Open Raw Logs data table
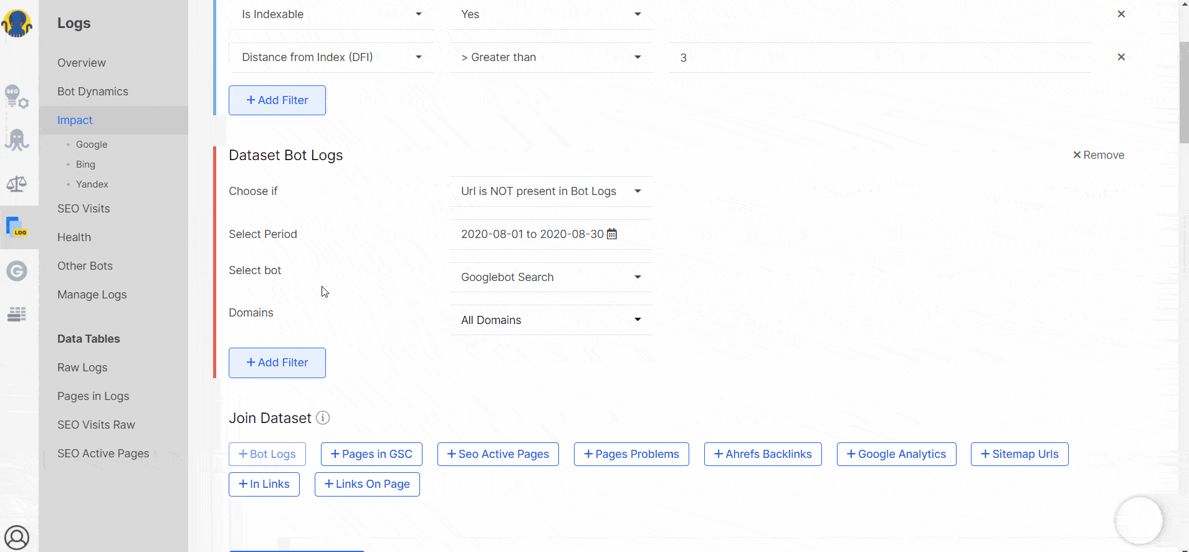Screen dimensions: 1189x552 point(82,368)
